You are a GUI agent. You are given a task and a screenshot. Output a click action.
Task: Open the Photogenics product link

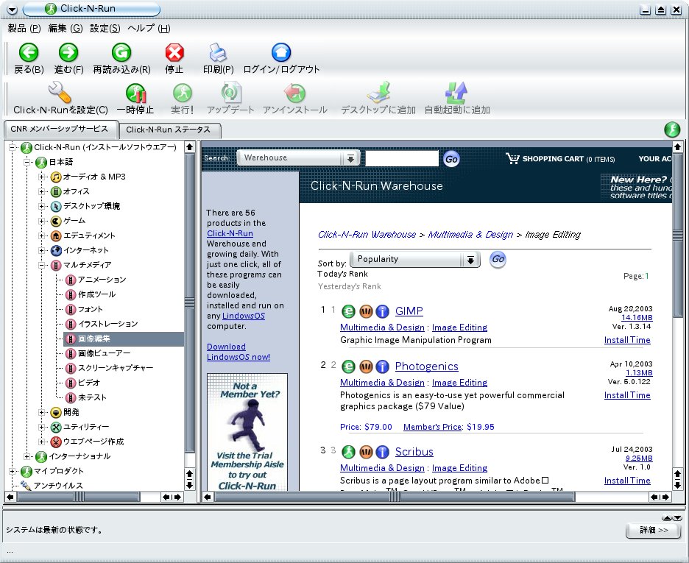[427, 367]
